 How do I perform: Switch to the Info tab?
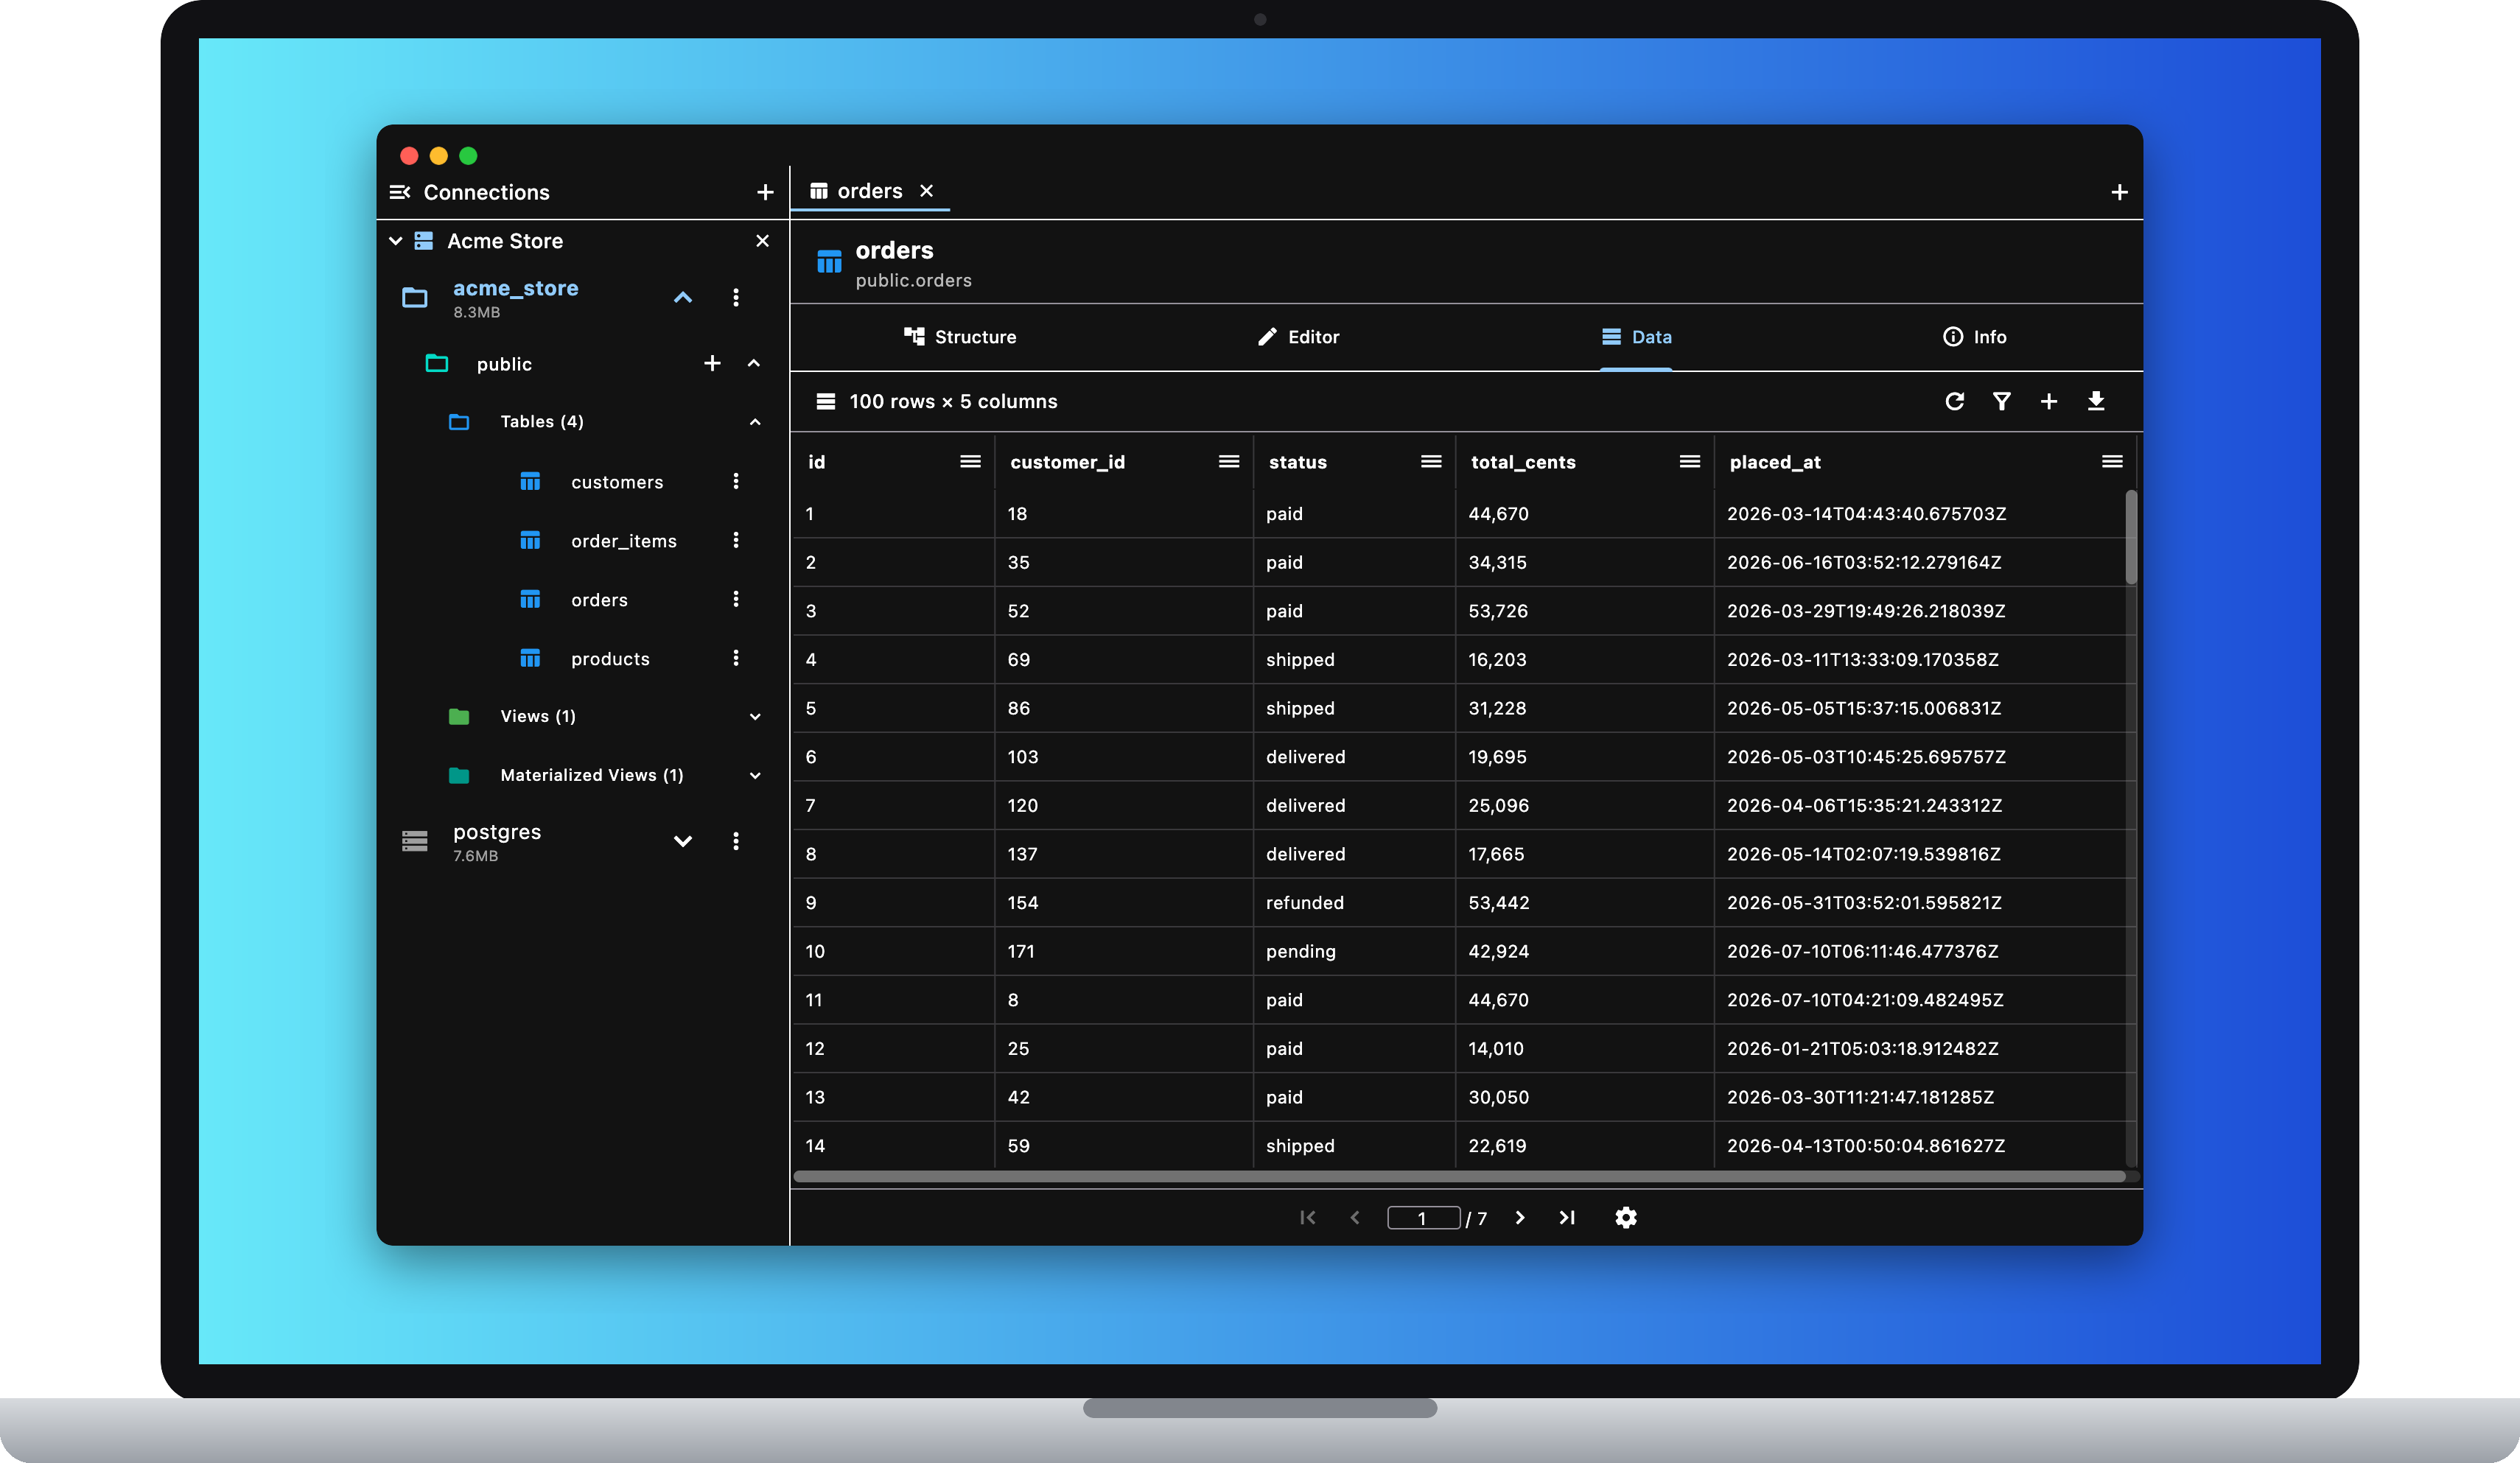(1974, 337)
